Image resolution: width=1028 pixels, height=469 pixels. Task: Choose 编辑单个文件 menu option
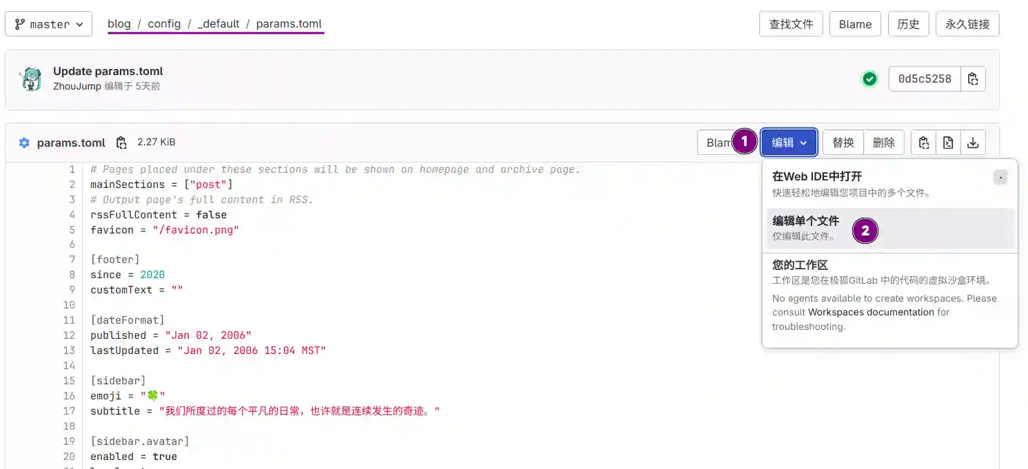click(805, 221)
